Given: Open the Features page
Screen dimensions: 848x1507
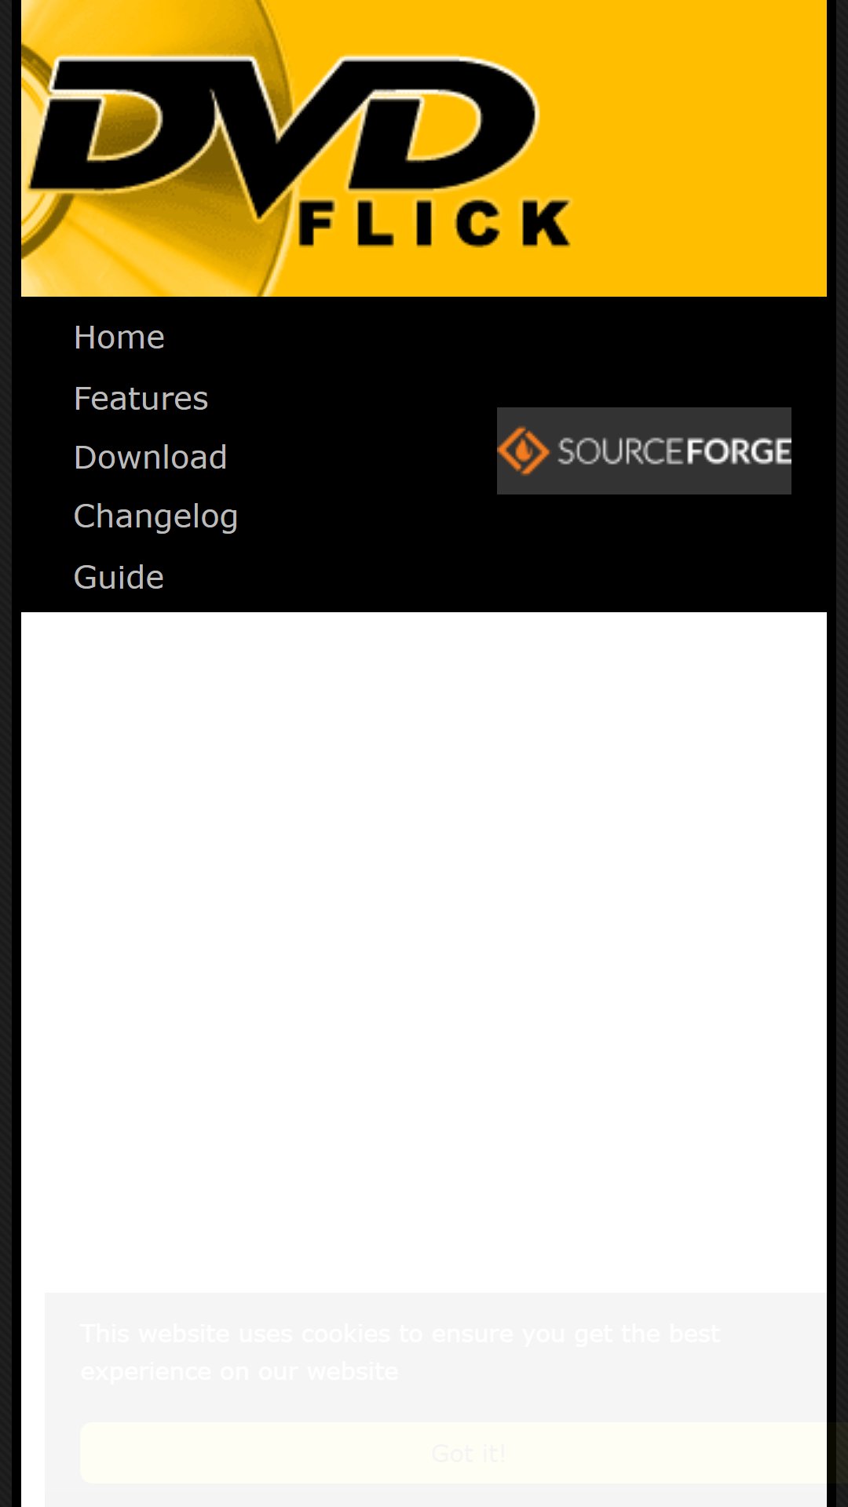Looking at the screenshot, I should (x=141, y=399).
